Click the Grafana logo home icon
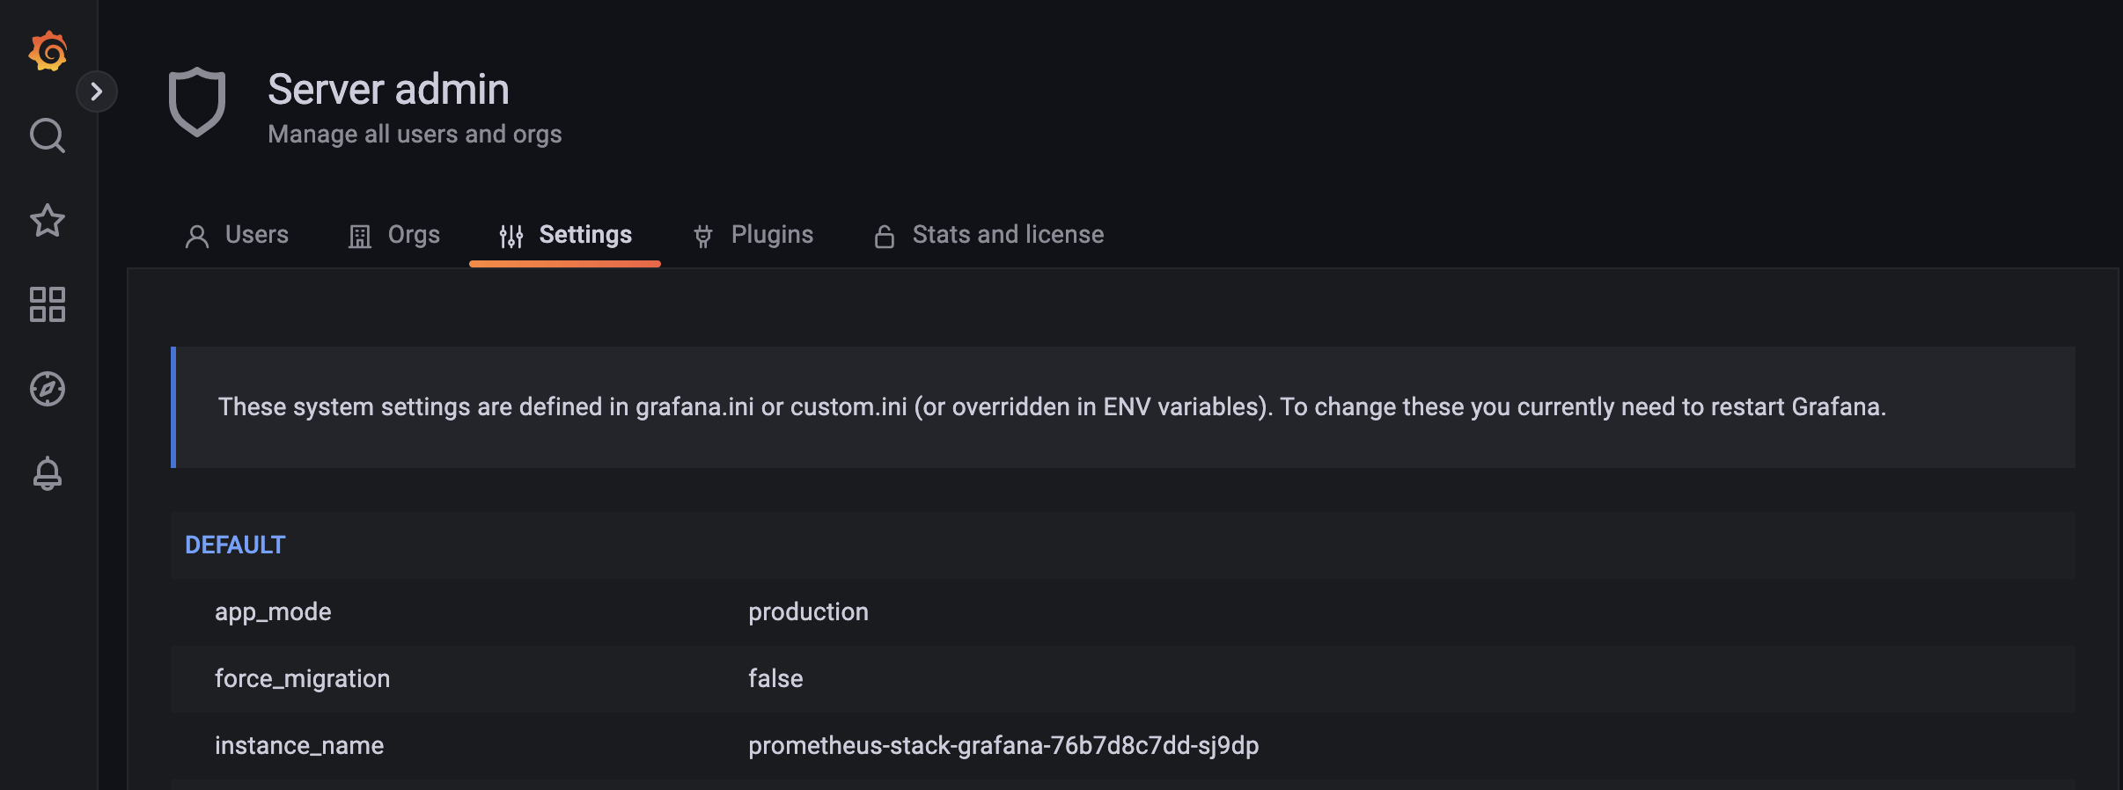Screen dimensions: 2123x790 [48, 51]
